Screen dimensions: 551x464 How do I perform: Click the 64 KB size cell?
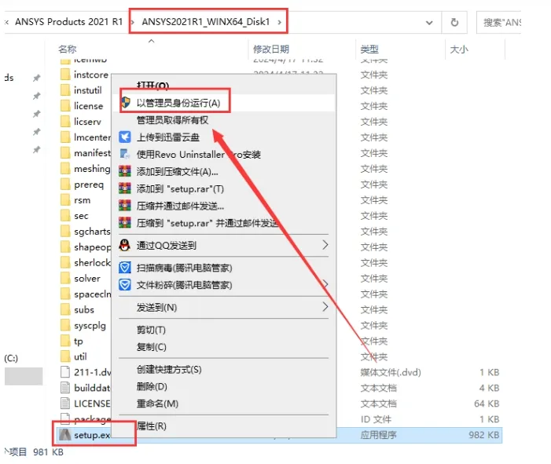(x=487, y=404)
